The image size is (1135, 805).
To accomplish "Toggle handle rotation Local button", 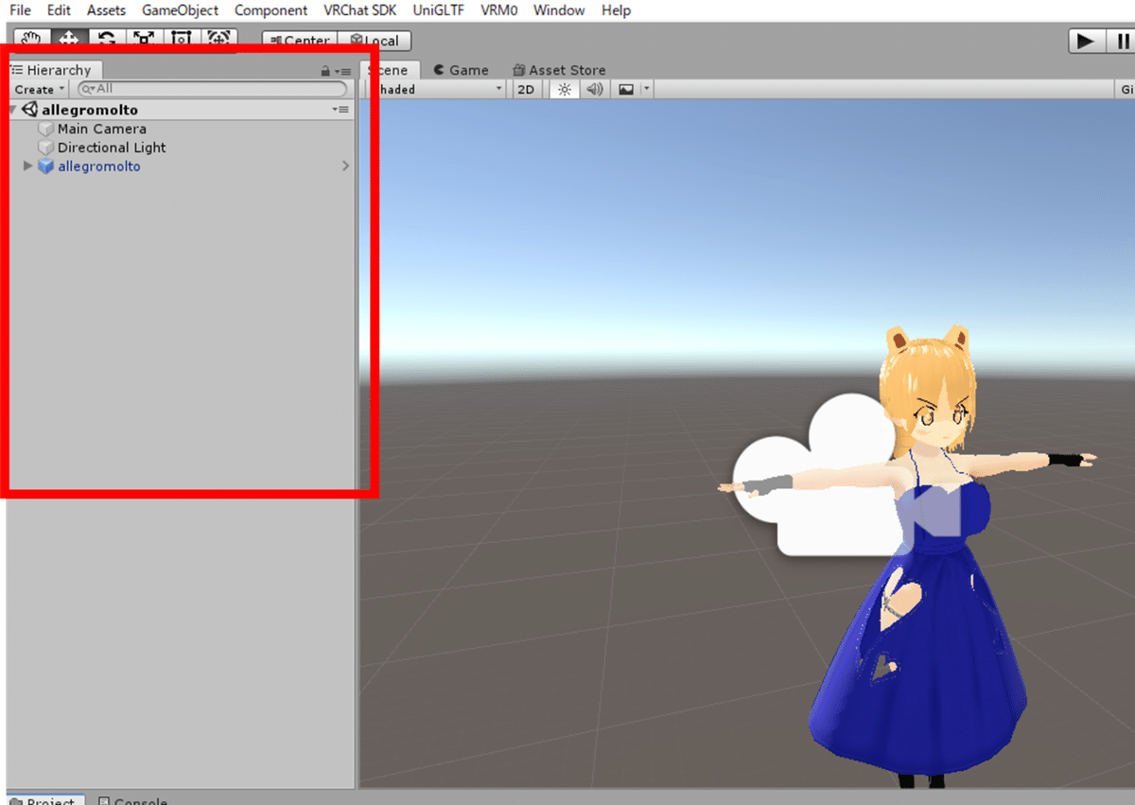I will click(x=374, y=41).
